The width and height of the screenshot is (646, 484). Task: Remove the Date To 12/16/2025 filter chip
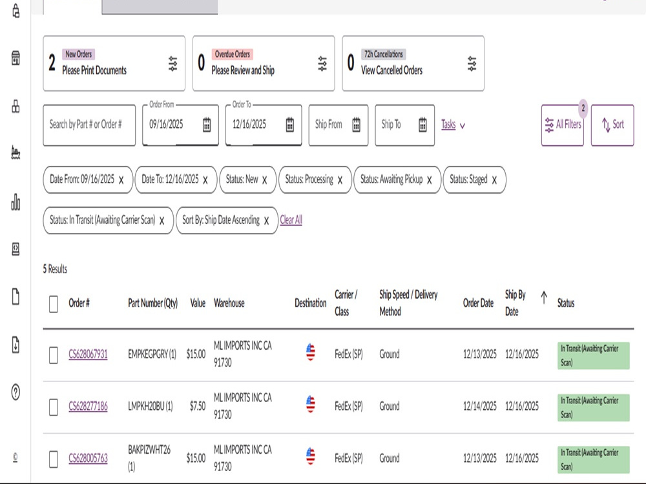pyautogui.click(x=205, y=180)
